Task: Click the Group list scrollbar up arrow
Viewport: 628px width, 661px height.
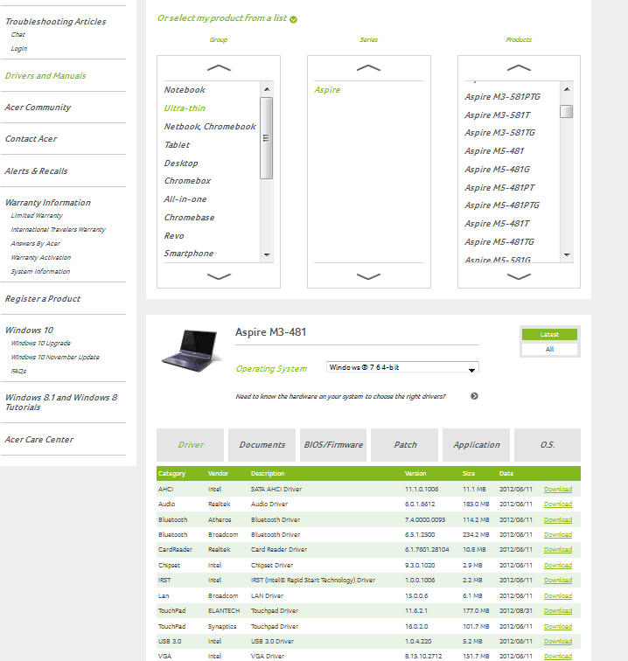Action: [x=267, y=89]
